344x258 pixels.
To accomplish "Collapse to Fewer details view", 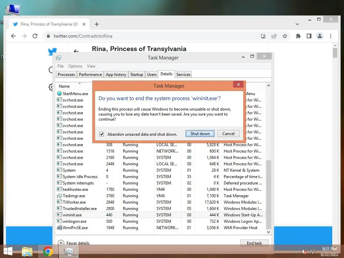I will pyautogui.click(x=74, y=243).
